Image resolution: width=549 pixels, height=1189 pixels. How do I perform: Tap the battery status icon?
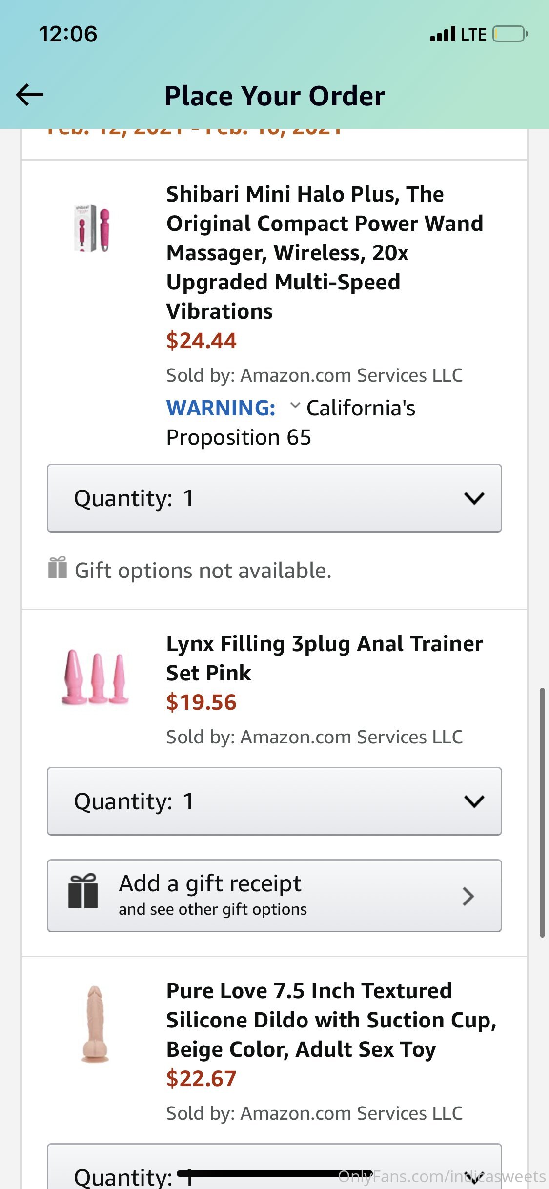510,34
